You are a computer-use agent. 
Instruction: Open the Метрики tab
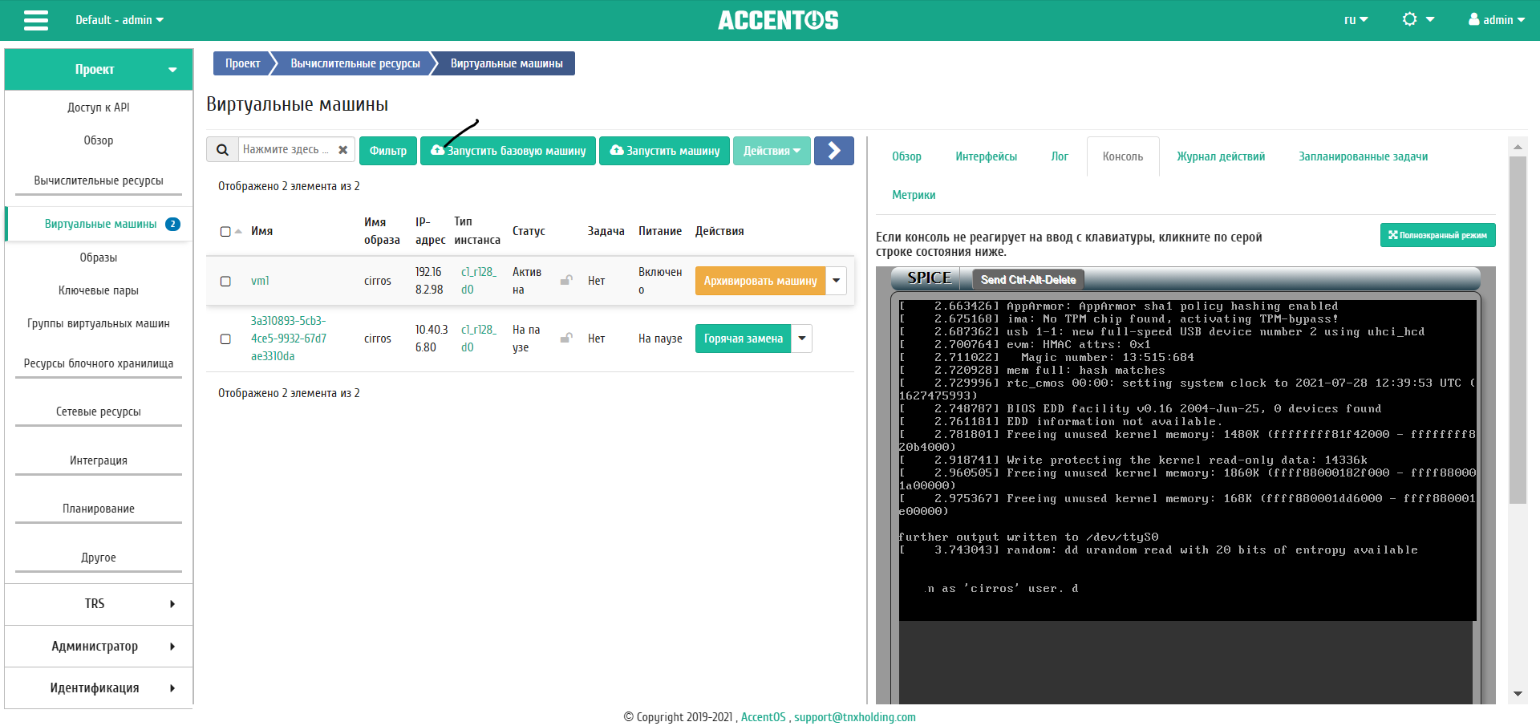[x=914, y=195]
